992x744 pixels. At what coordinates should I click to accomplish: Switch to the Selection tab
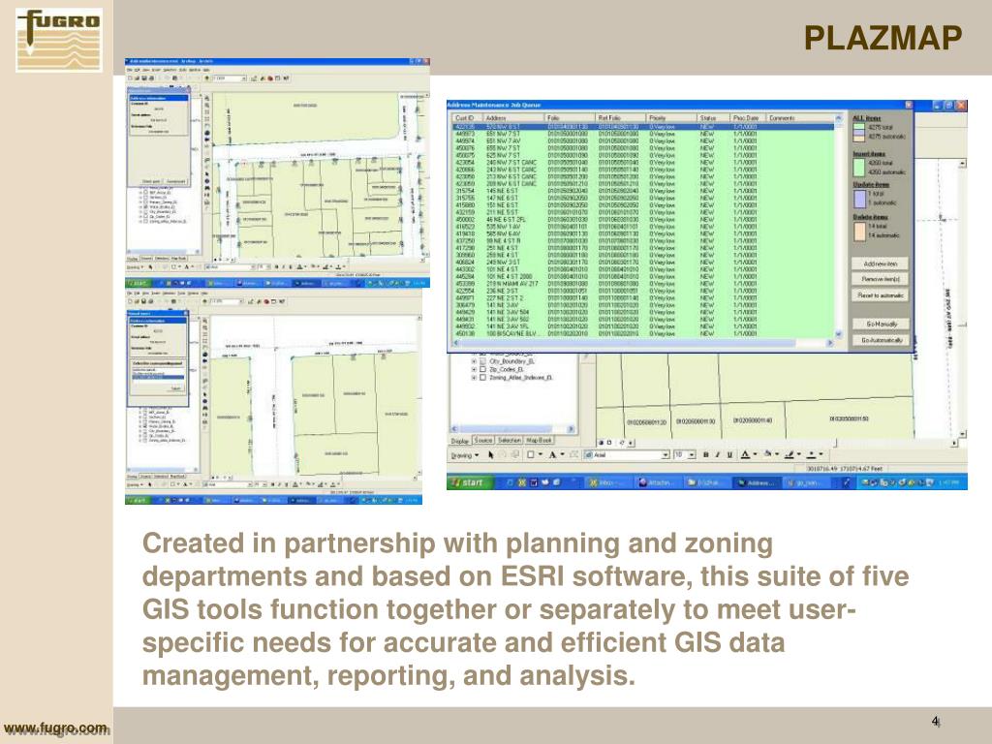coord(510,441)
